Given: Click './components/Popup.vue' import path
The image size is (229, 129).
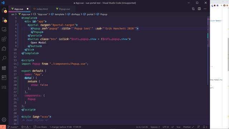Looking at the screenshot, I should pos(68,64).
